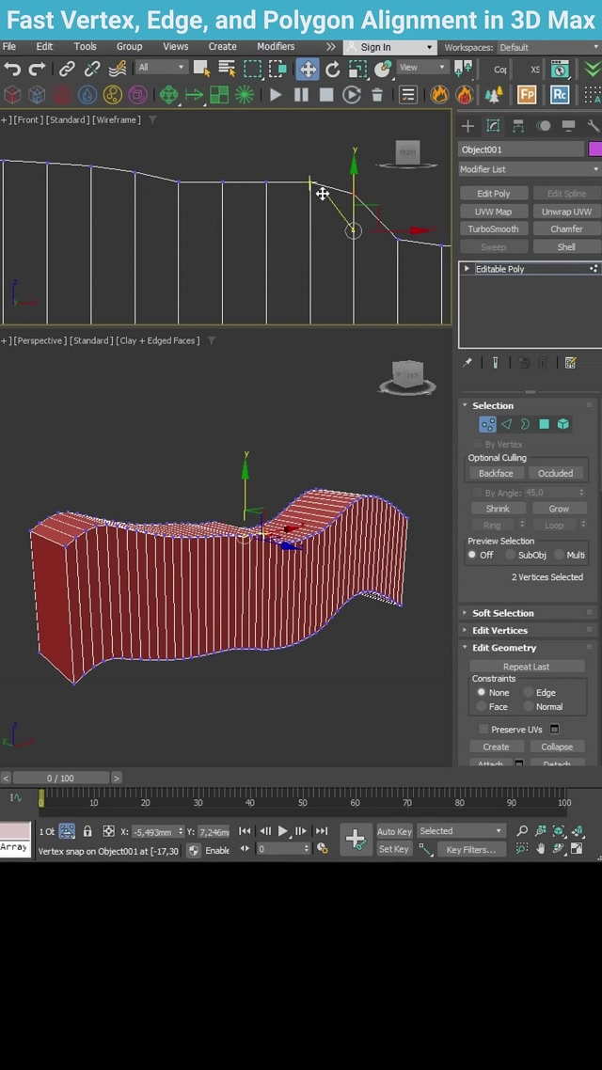Enable the Preserve UVs checkbox
Viewport: 602px width, 1070px height.
point(483,730)
